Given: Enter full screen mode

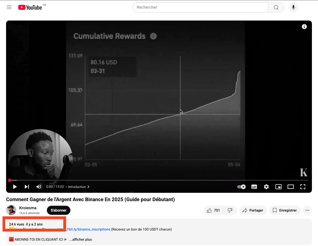Looking at the screenshot, I should [x=303, y=187].
